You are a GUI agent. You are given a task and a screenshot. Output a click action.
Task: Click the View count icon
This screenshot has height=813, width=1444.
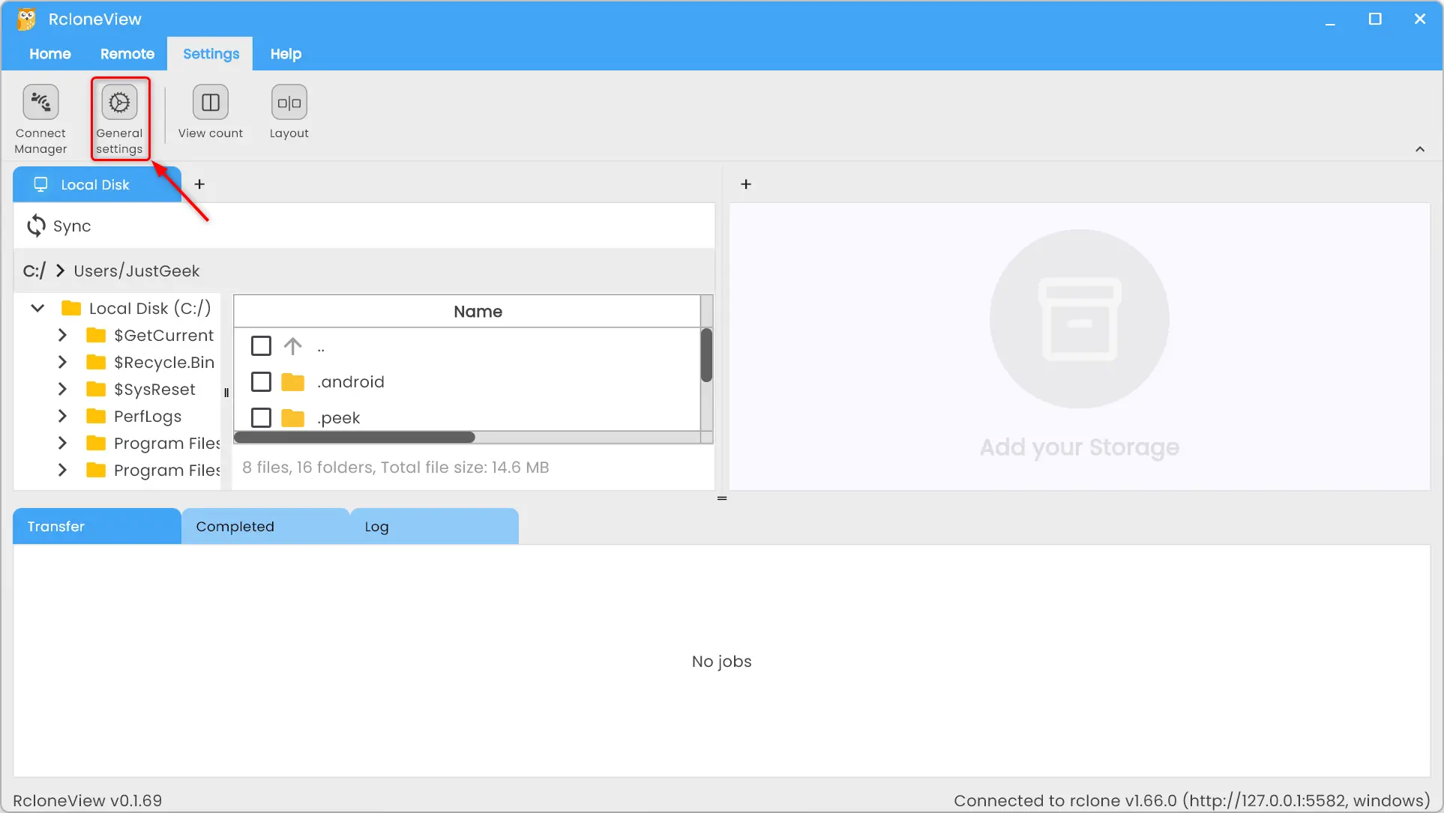(x=211, y=103)
